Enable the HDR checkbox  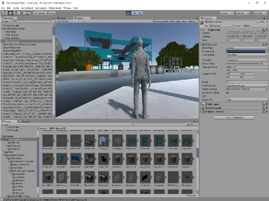click(x=228, y=96)
